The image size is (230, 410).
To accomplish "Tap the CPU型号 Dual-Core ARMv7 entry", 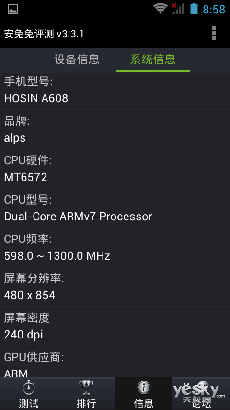I will 115,209.
